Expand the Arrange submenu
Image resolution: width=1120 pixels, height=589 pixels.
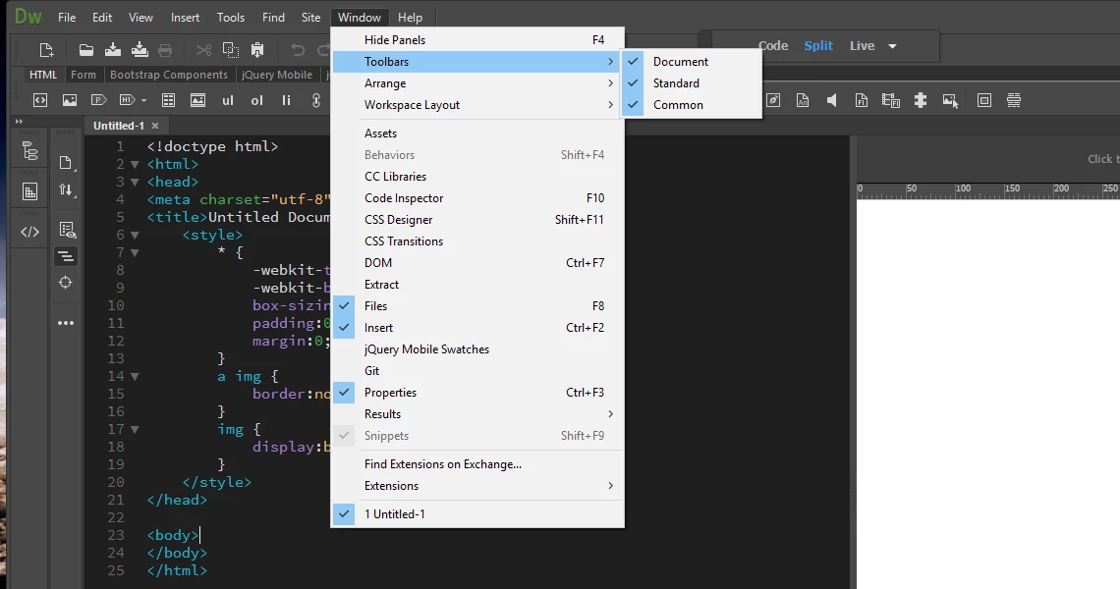click(477, 82)
